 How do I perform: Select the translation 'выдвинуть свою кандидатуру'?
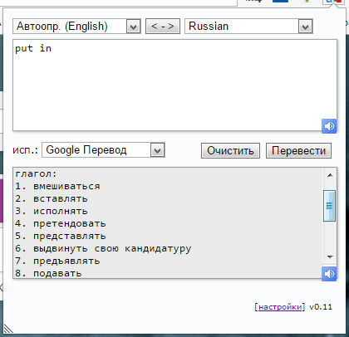click(x=112, y=248)
